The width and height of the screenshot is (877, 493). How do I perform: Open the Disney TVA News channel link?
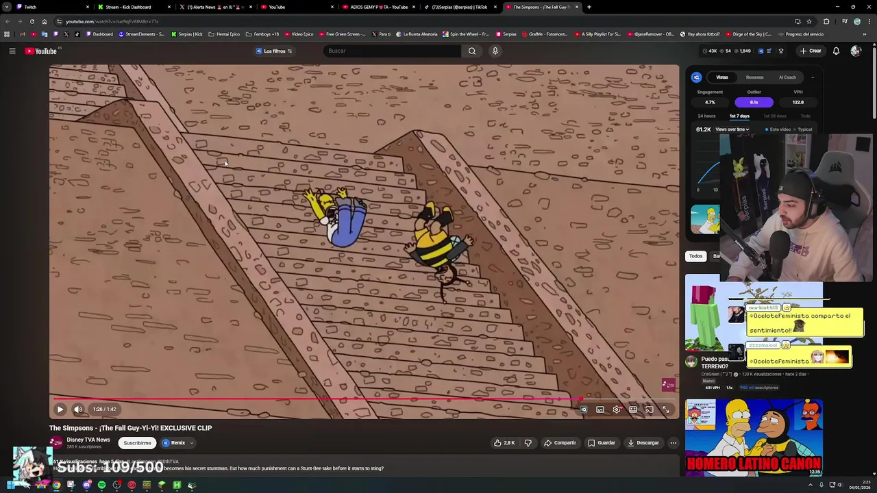point(88,440)
